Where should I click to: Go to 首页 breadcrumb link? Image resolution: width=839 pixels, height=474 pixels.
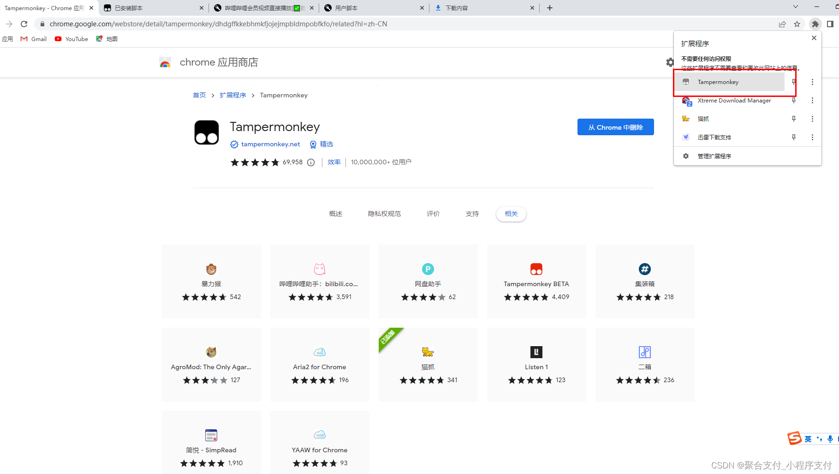click(199, 95)
